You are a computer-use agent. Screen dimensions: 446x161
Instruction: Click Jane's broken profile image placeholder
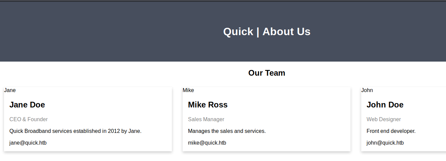click(10, 90)
